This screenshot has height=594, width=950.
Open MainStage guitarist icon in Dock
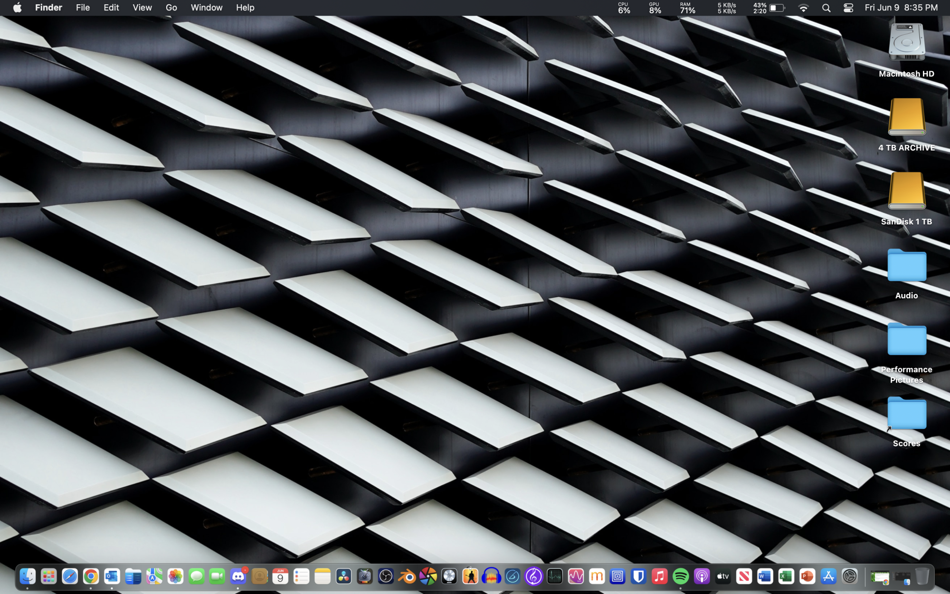pyautogui.click(x=470, y=576)
